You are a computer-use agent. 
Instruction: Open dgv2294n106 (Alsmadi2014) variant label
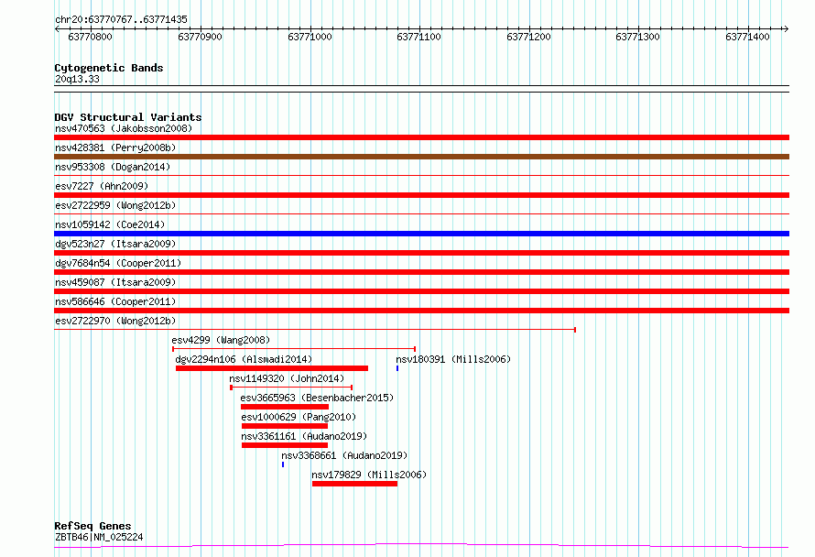244,359
